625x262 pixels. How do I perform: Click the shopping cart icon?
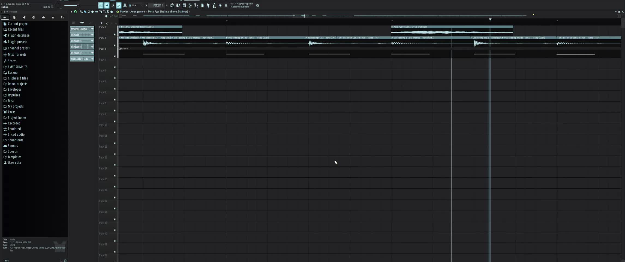(226, 5)
